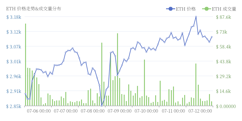Select the $ 87.6k volume axis label
Image resolution: width=242 pixels, height=121 pixels.
tap(224, 17)
